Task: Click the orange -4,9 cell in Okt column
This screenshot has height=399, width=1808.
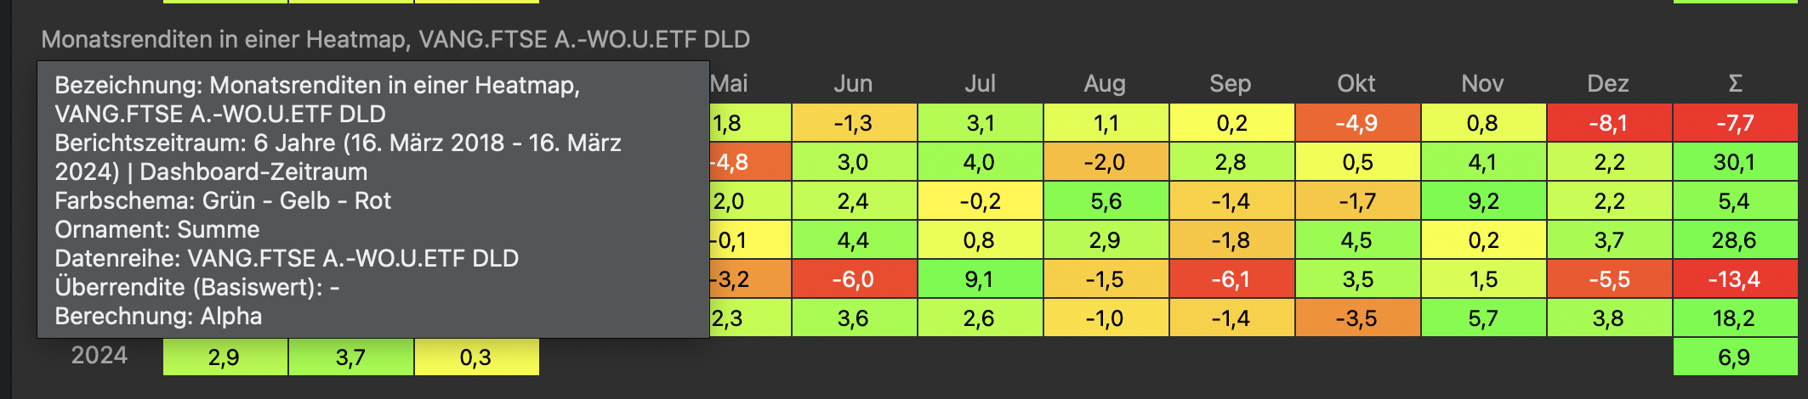Action: 1356,123
